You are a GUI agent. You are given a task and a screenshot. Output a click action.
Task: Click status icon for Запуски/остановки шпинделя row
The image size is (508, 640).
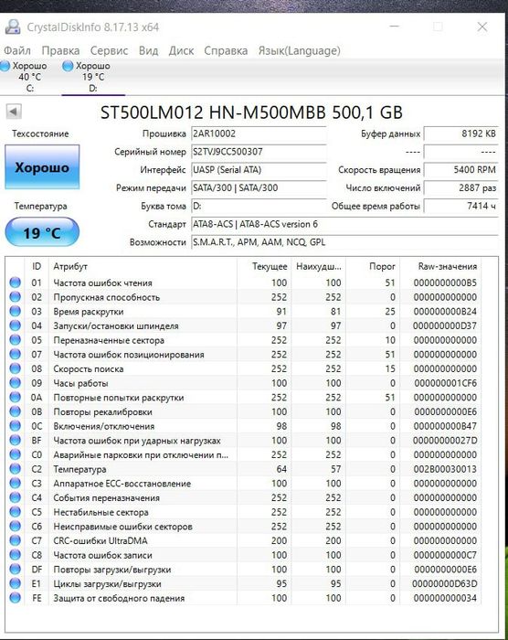16,325
